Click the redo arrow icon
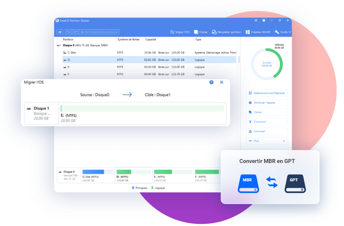344x226 pixels. pos(75,32)
